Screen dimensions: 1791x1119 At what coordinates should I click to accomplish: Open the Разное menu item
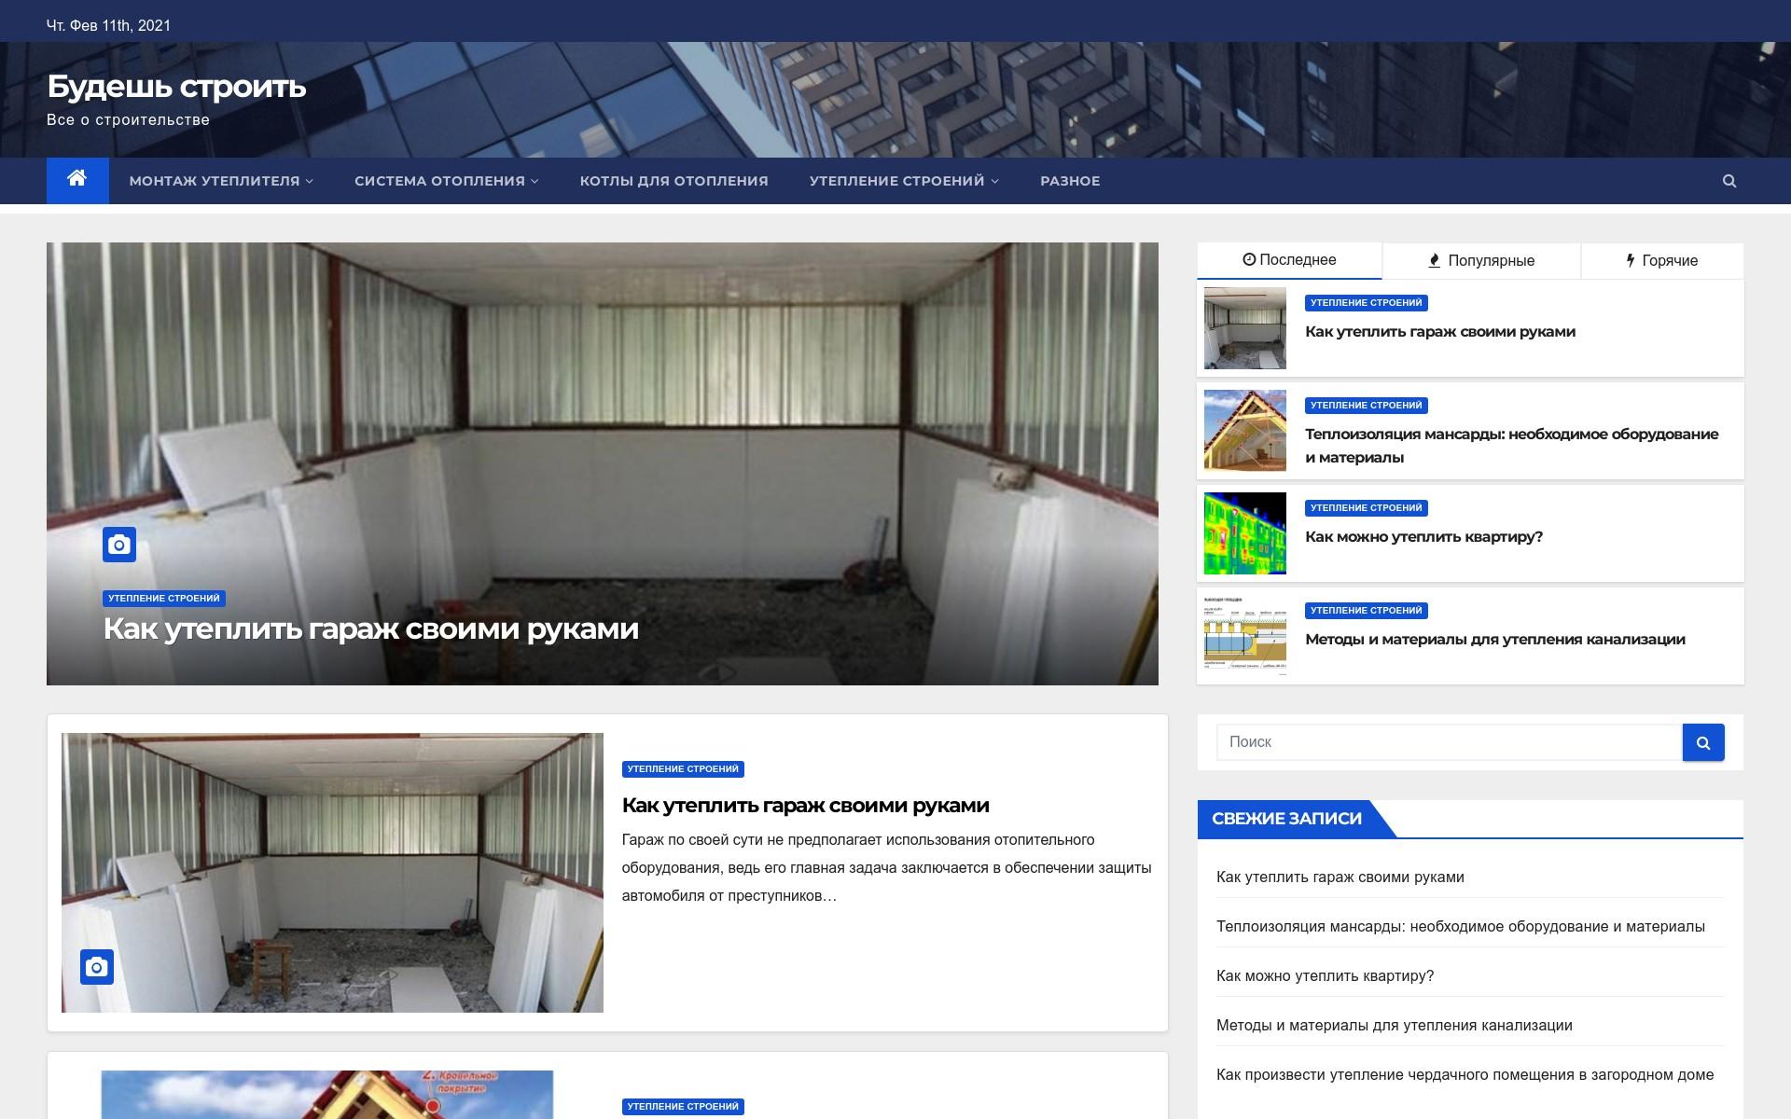click(1070, 181)
